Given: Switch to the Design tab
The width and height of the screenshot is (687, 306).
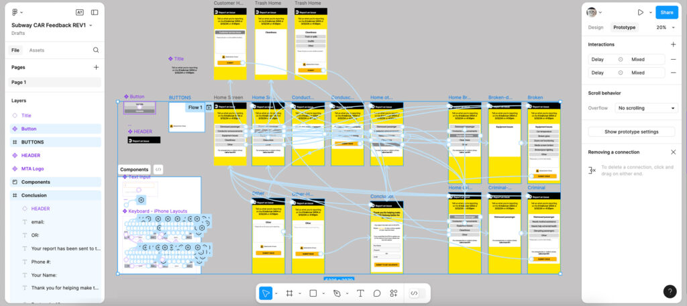Looking at the screenshot, I should (596, 28).
